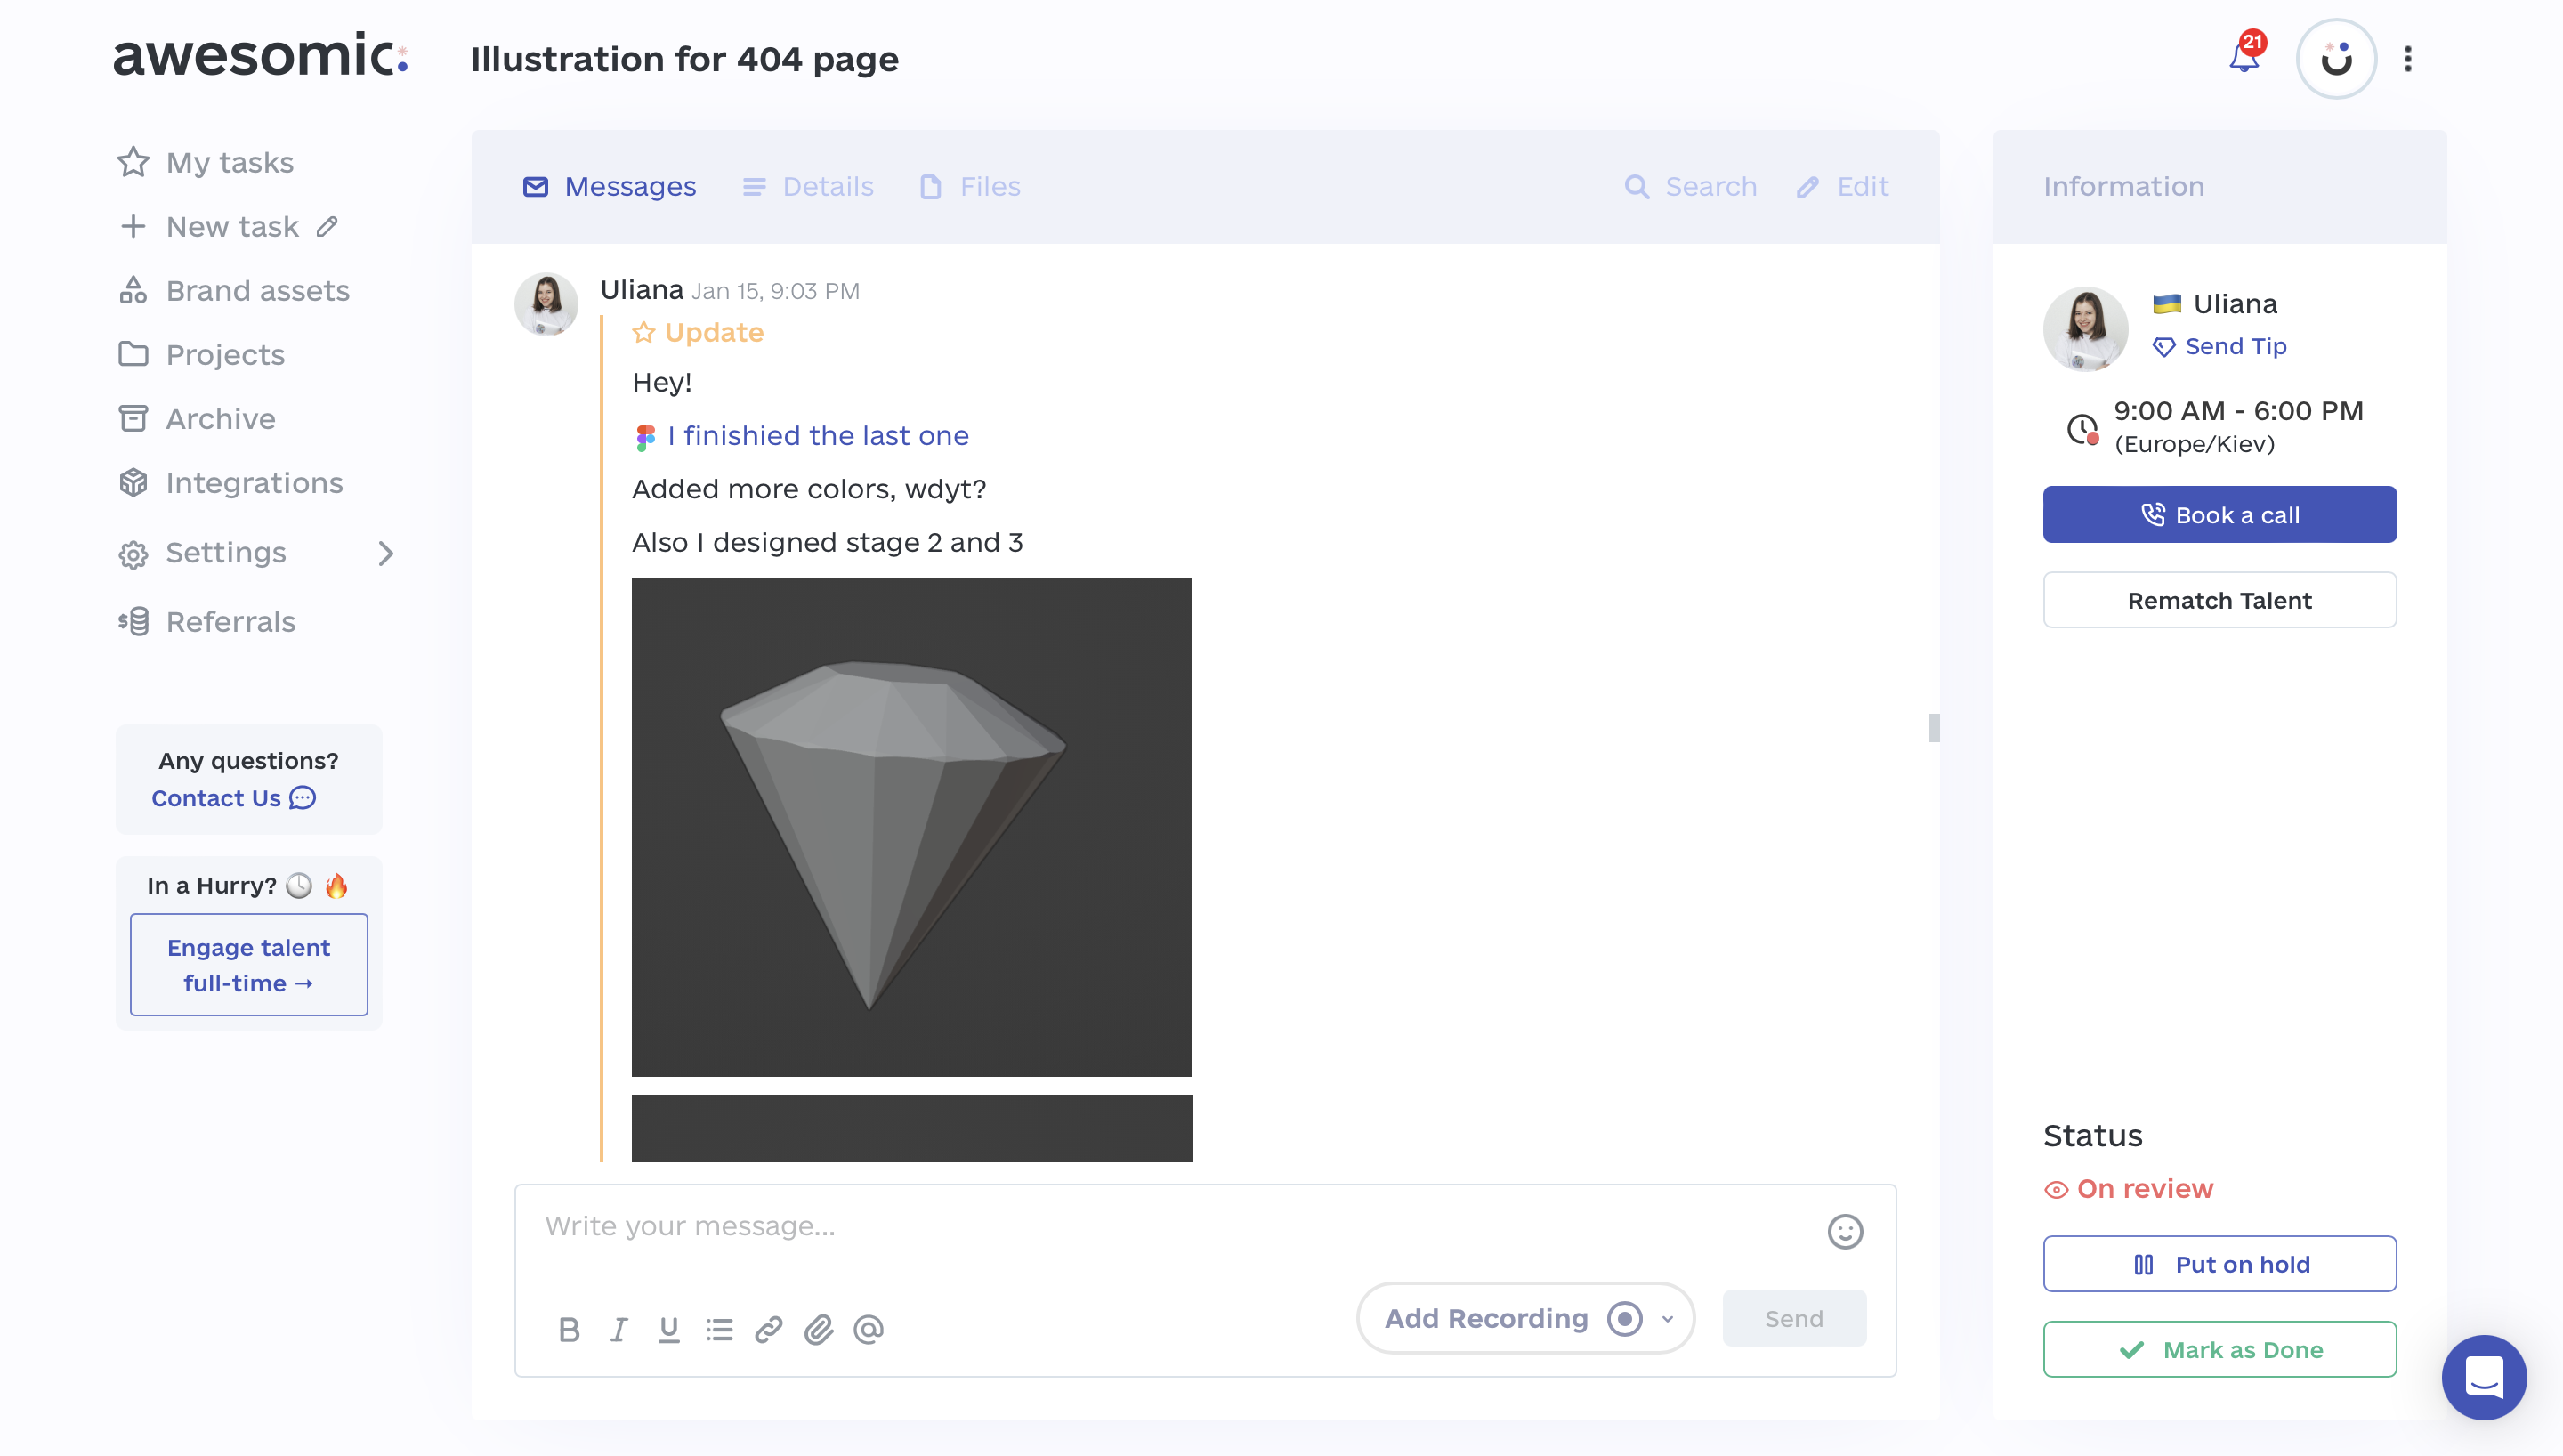Click the Book a call button
Image resolution: width=2563 pixels, height=1456 pixels.
[2219, 514]
